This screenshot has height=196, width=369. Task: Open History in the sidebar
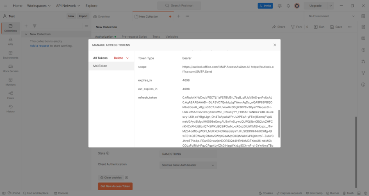coord(11,109)
